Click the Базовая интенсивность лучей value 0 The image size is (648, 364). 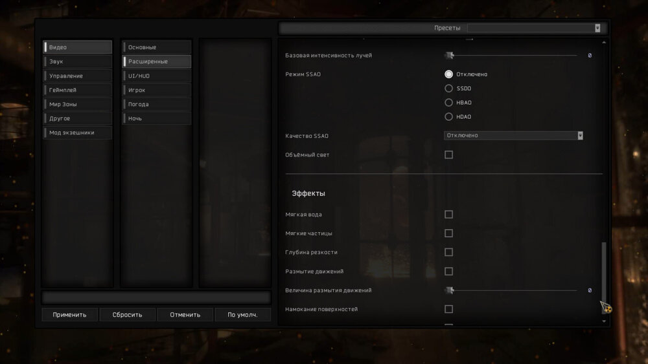(x=590, y=55)
